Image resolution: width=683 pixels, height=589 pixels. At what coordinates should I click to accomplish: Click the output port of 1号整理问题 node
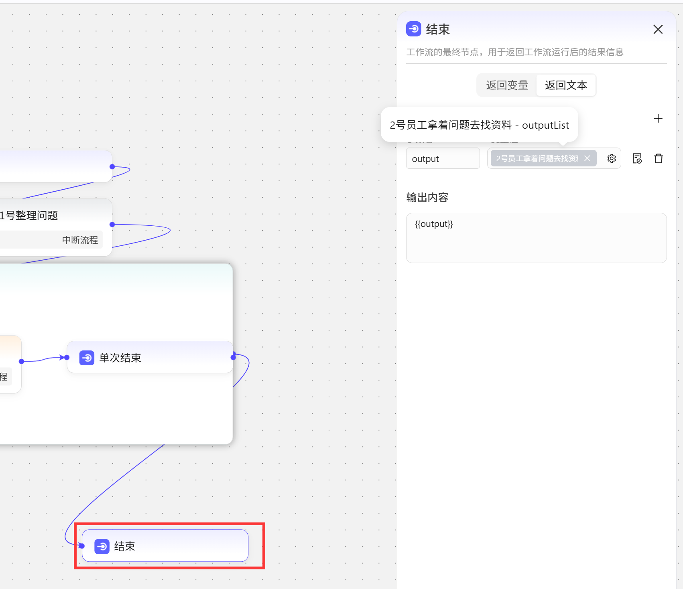pyautogui.click(x=112, y=225)
